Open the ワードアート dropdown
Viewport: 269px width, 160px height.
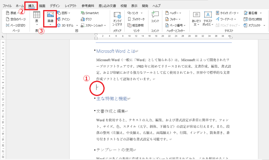click(x=226, y=19)
